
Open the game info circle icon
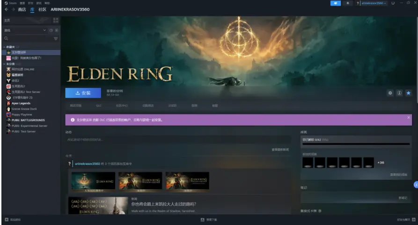click(399, 93)
